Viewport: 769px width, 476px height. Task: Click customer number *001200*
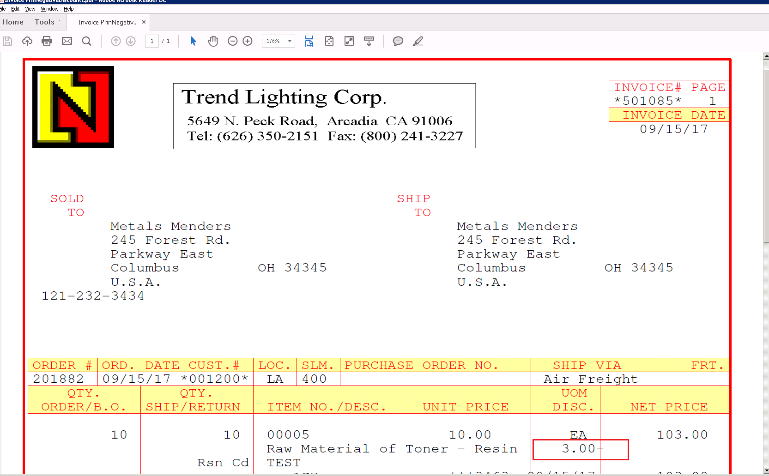[215, 379]
